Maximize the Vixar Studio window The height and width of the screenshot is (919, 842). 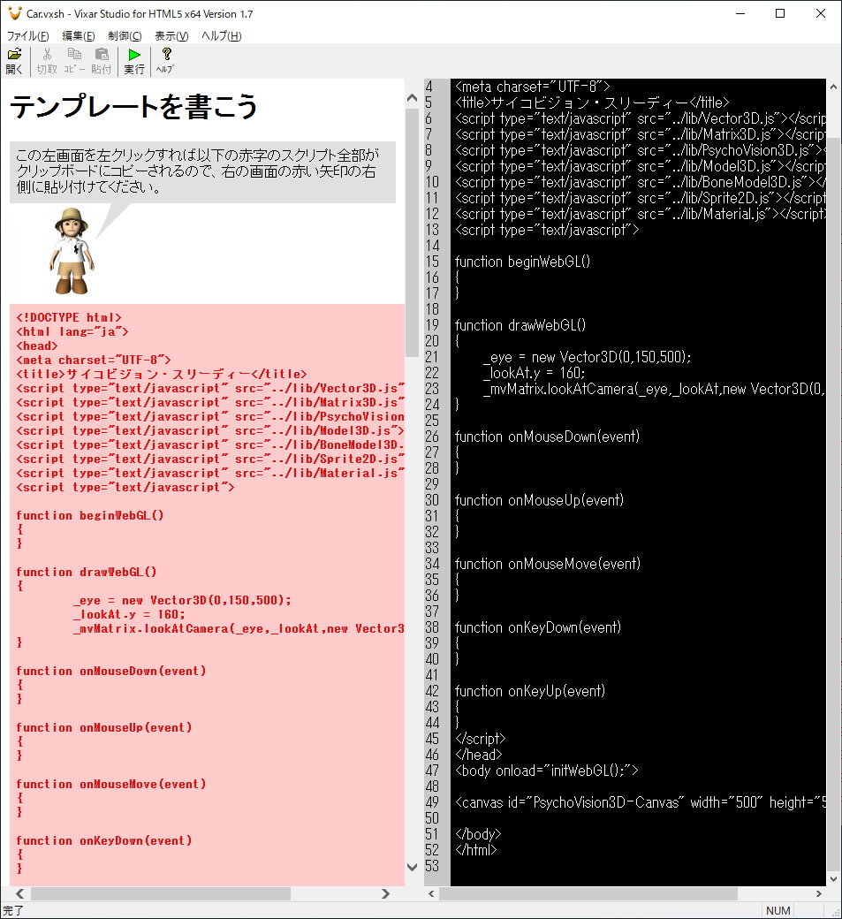(780, 13)
